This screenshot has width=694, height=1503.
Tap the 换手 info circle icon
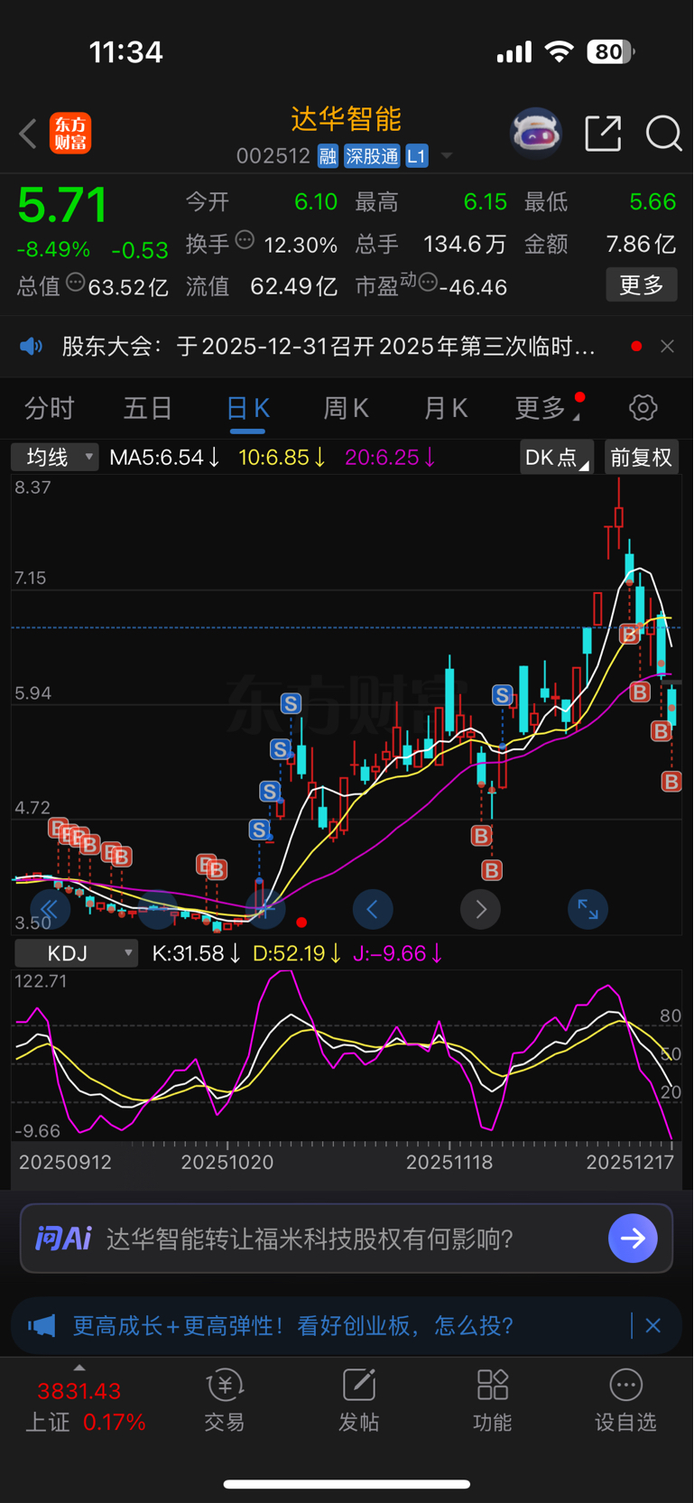[x=245, y=240]
